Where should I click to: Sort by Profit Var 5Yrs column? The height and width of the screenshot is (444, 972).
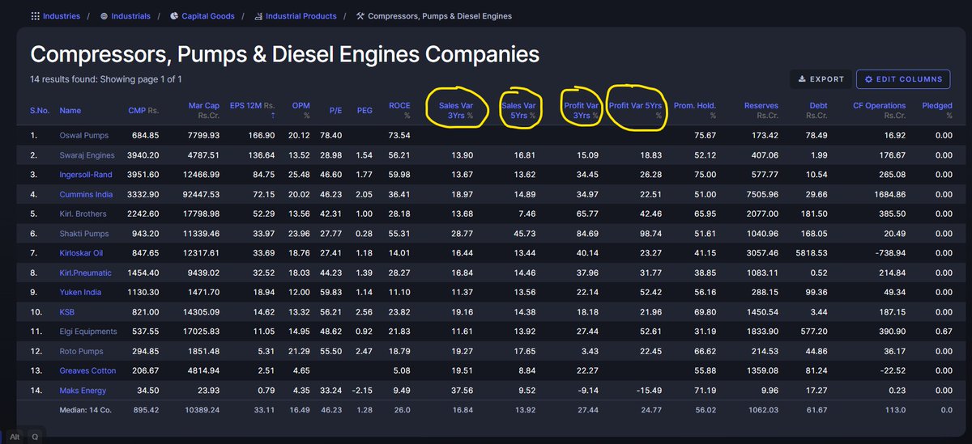click(x=636, y=111)
